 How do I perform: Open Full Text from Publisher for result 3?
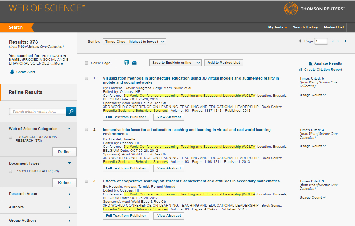[126, 216]
